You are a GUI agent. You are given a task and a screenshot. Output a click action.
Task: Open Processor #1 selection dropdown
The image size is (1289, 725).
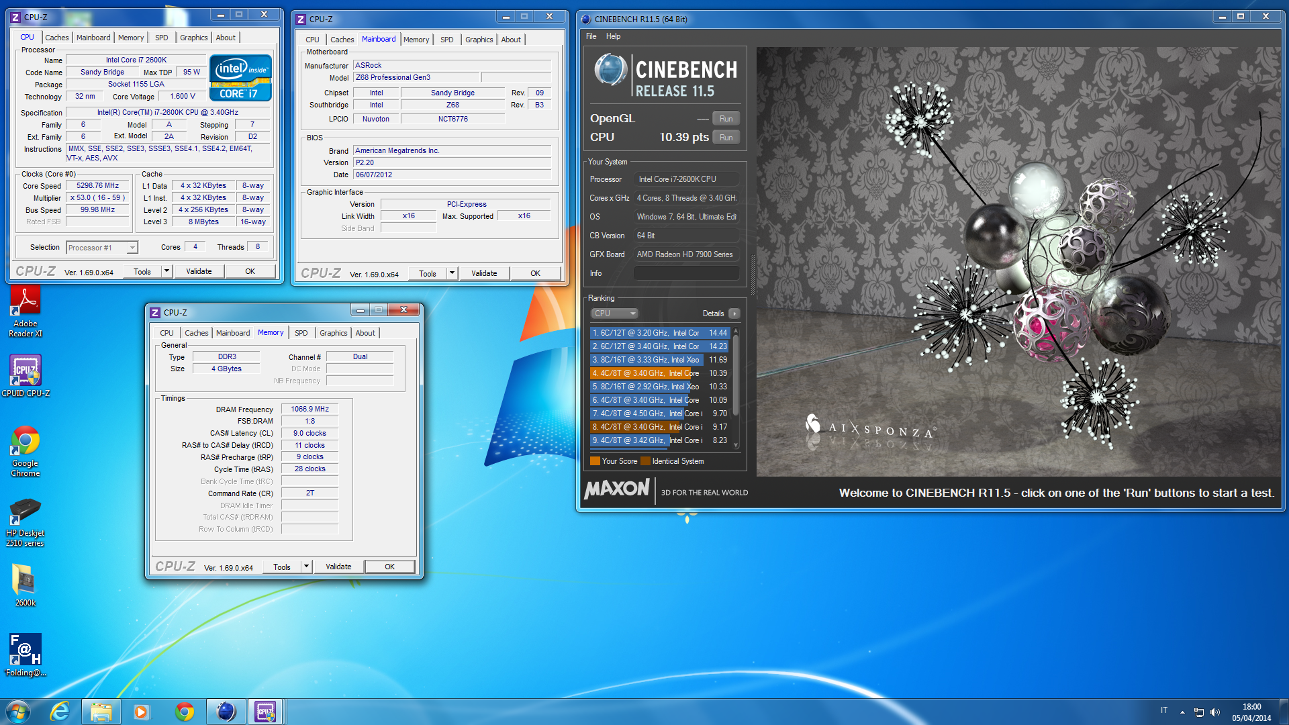[x=102, y=248]
